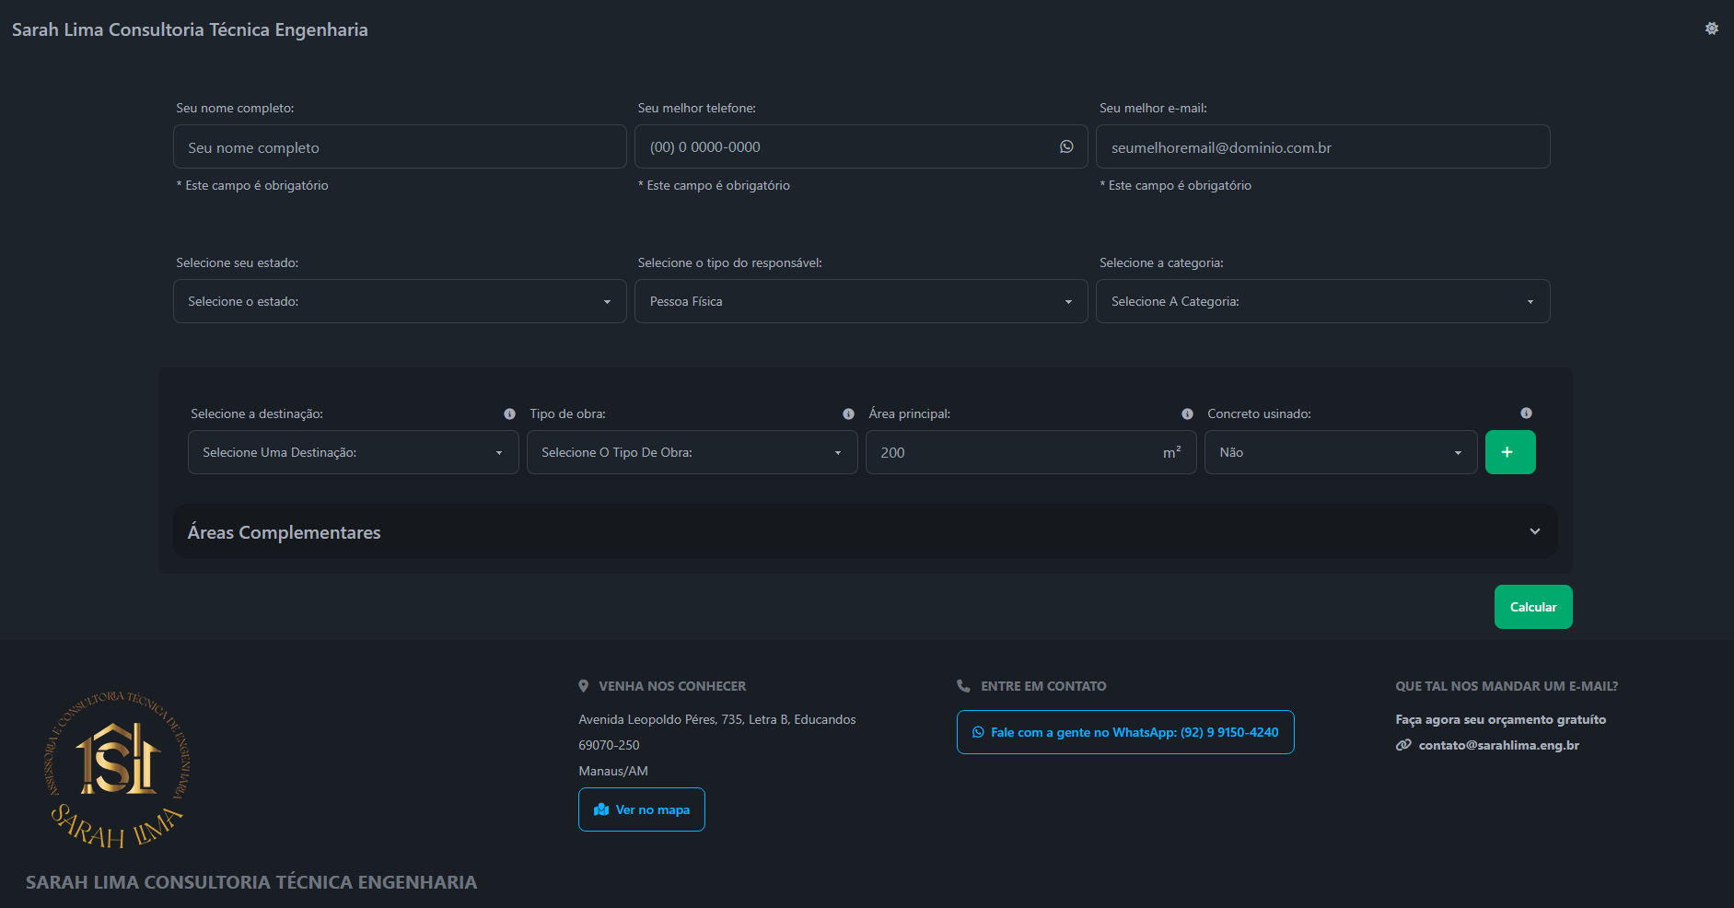Click the Fale com a gente WhatsApp link
This screenshot has height=908, width=1734.
pos(1125,732)
